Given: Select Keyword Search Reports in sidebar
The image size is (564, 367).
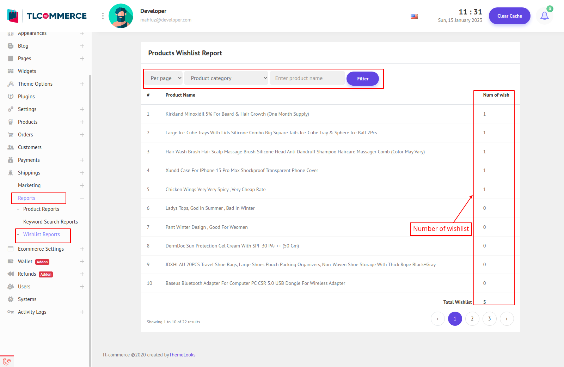Looking at the screenshot, I should click(x=50, y=222).
